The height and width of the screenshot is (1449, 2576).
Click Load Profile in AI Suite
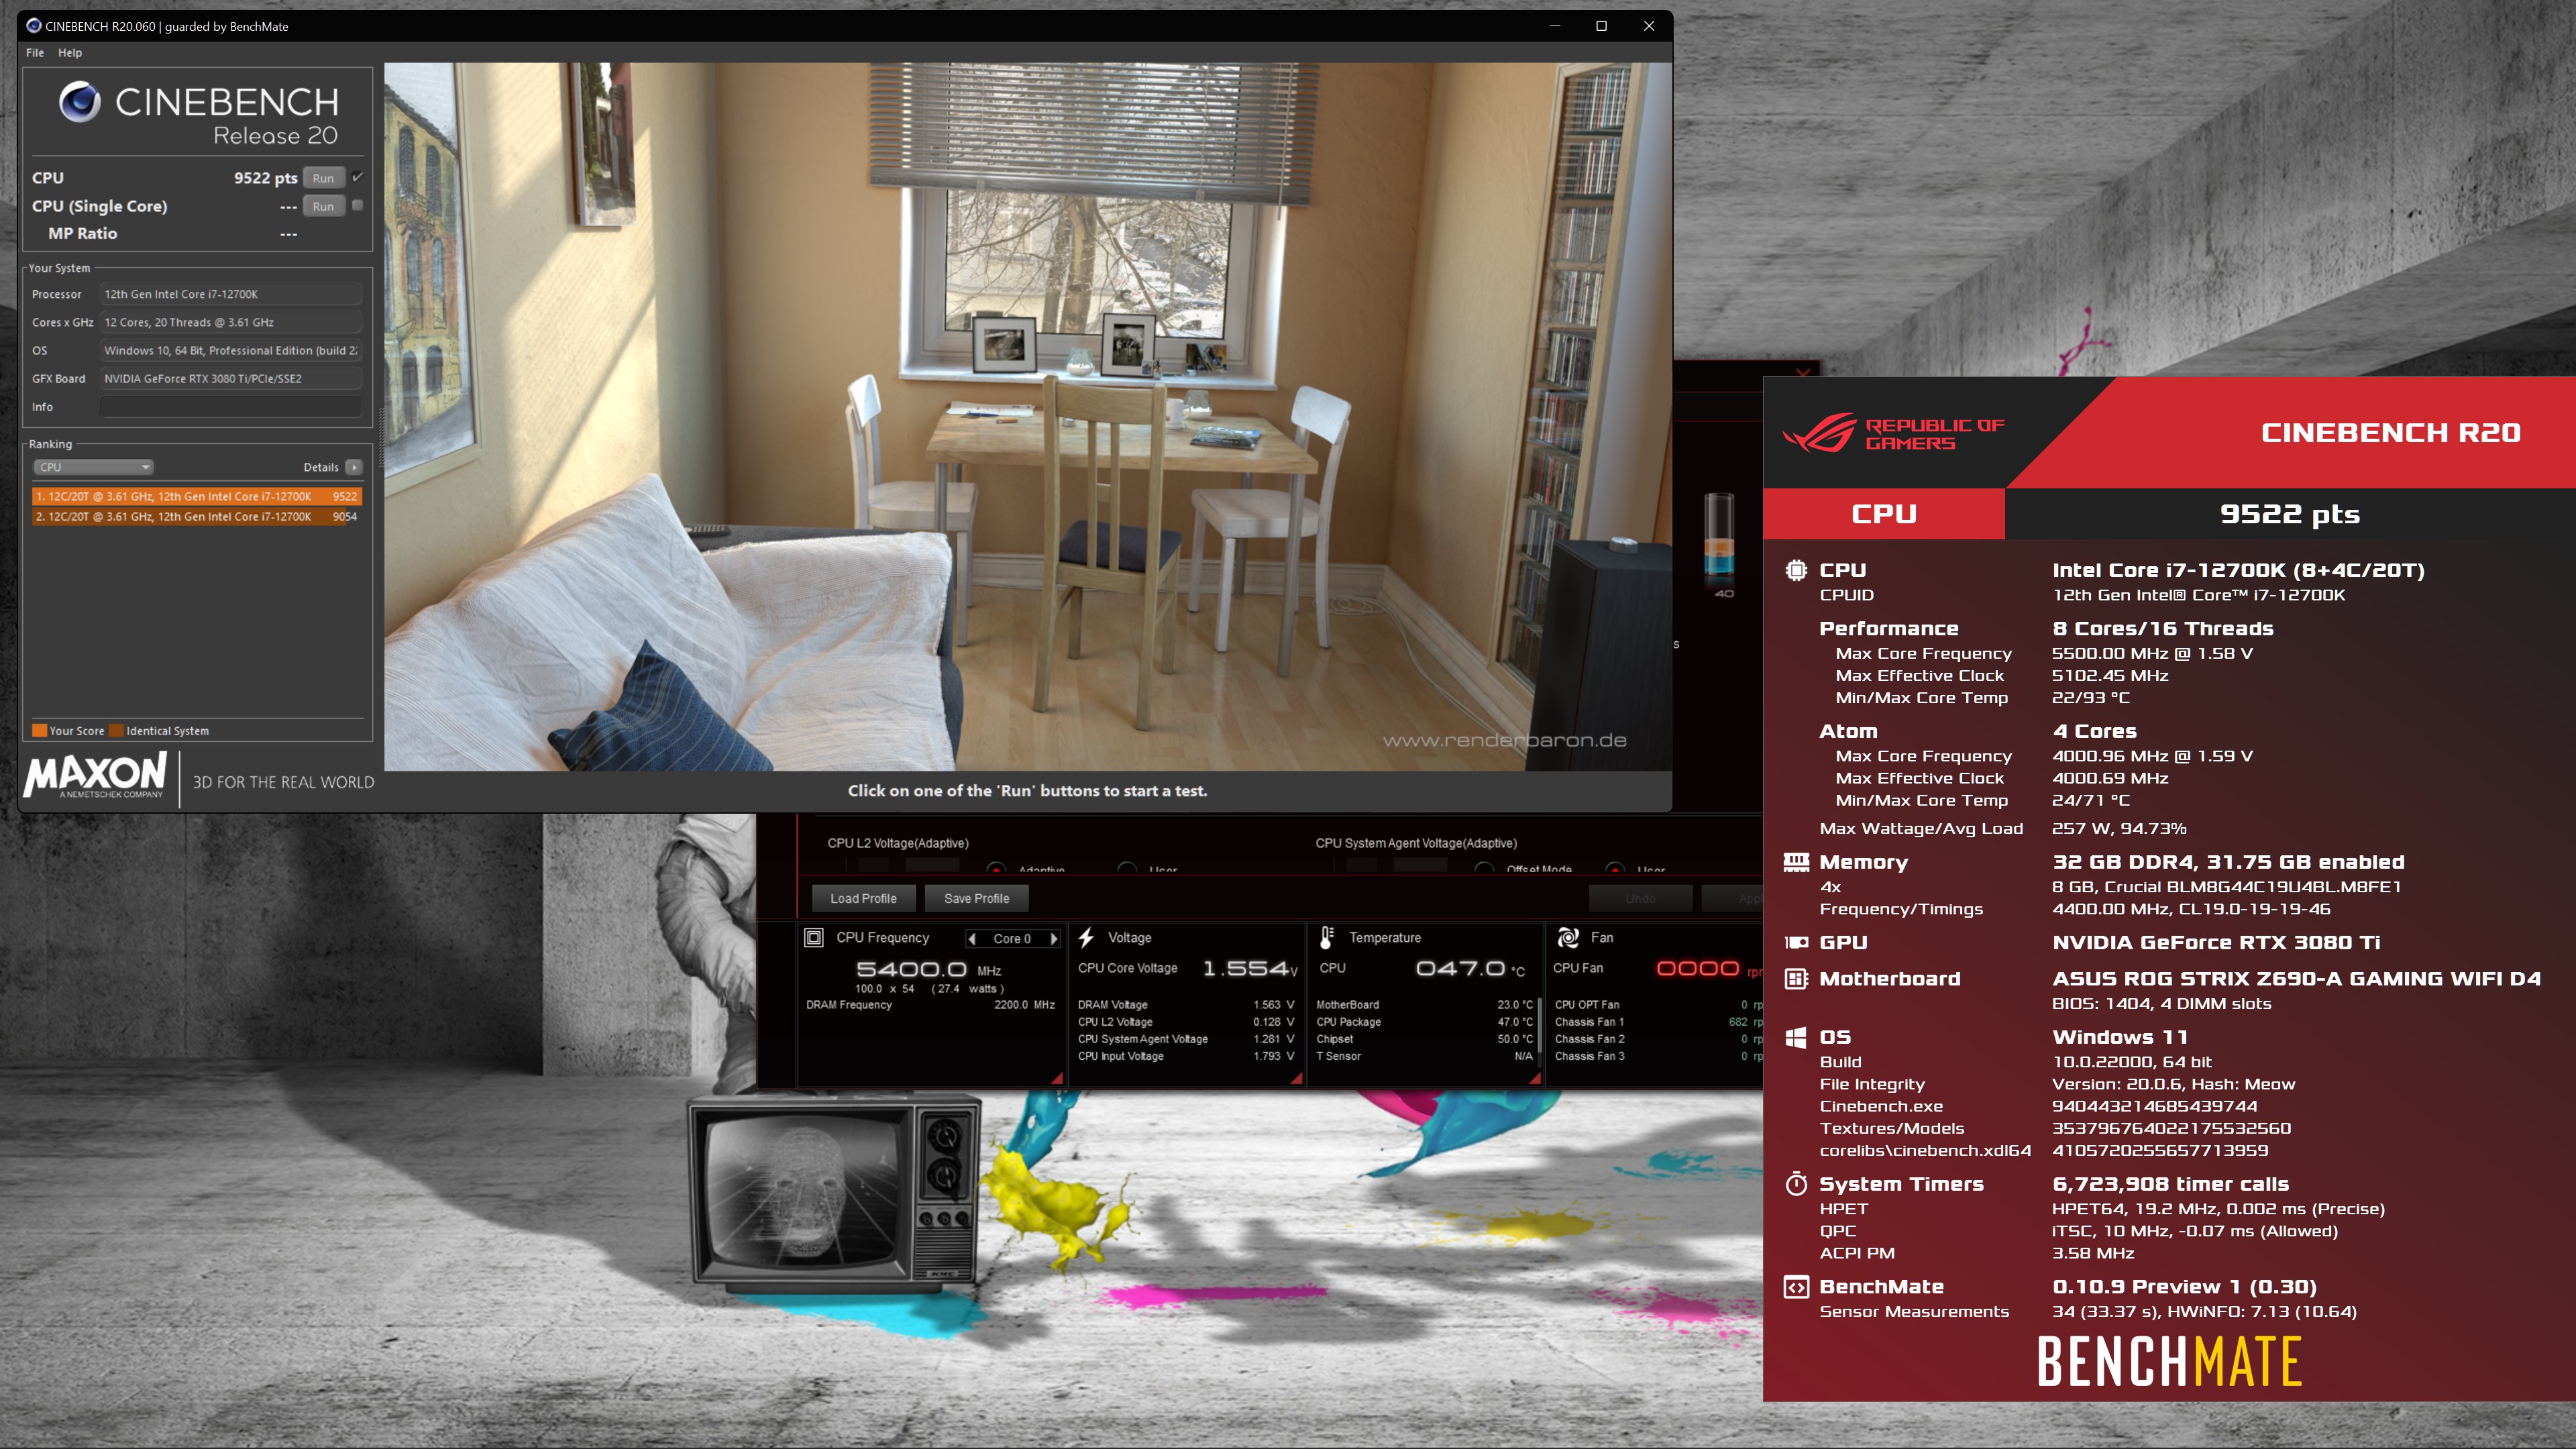coord(863,898)
